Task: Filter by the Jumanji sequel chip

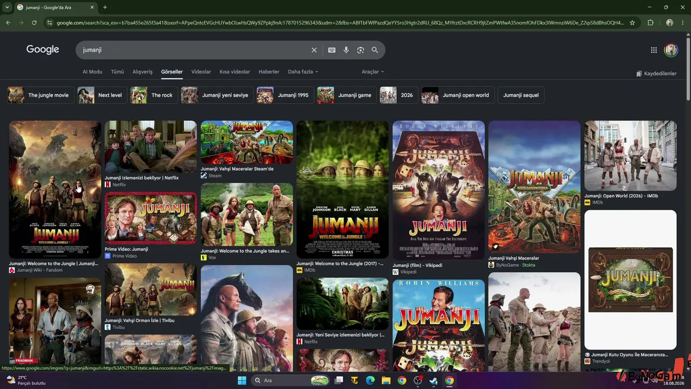Action: pyautogui.click(x=521, y=95)
